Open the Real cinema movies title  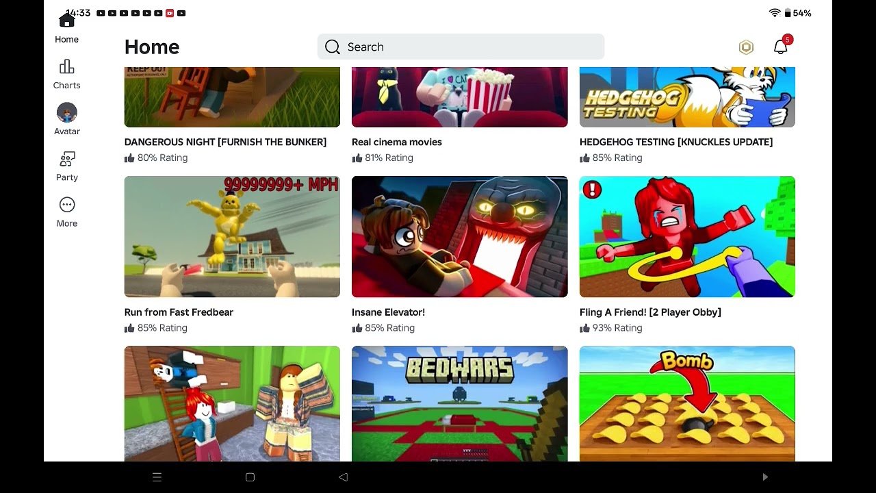(x=397, y=142)
